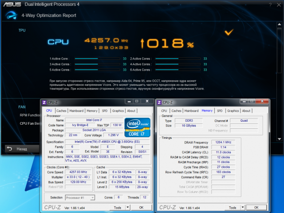Minimize the left CPU-Z window
This screenshot has height=213, width=284.
(x=129, y=102)
